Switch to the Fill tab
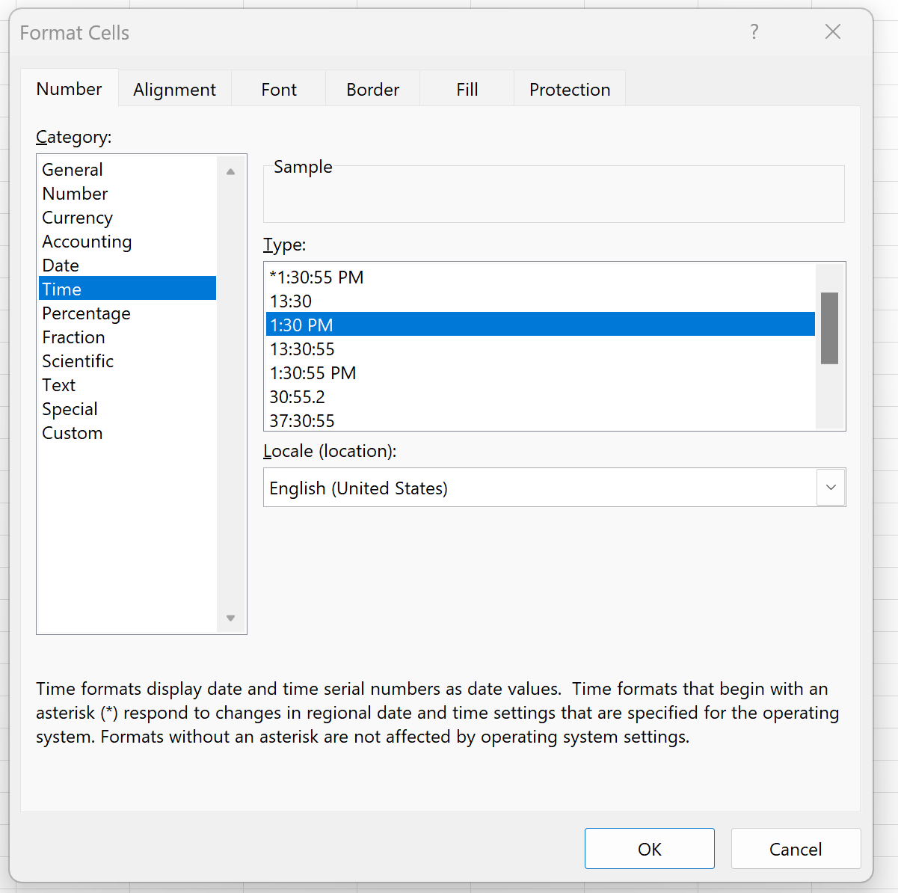The height and width of the screenshot is (893, 898). point(467,89)
